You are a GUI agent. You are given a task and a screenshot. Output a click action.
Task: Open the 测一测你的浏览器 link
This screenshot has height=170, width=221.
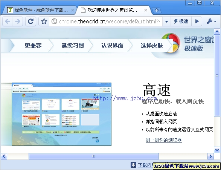pos(163,140)
